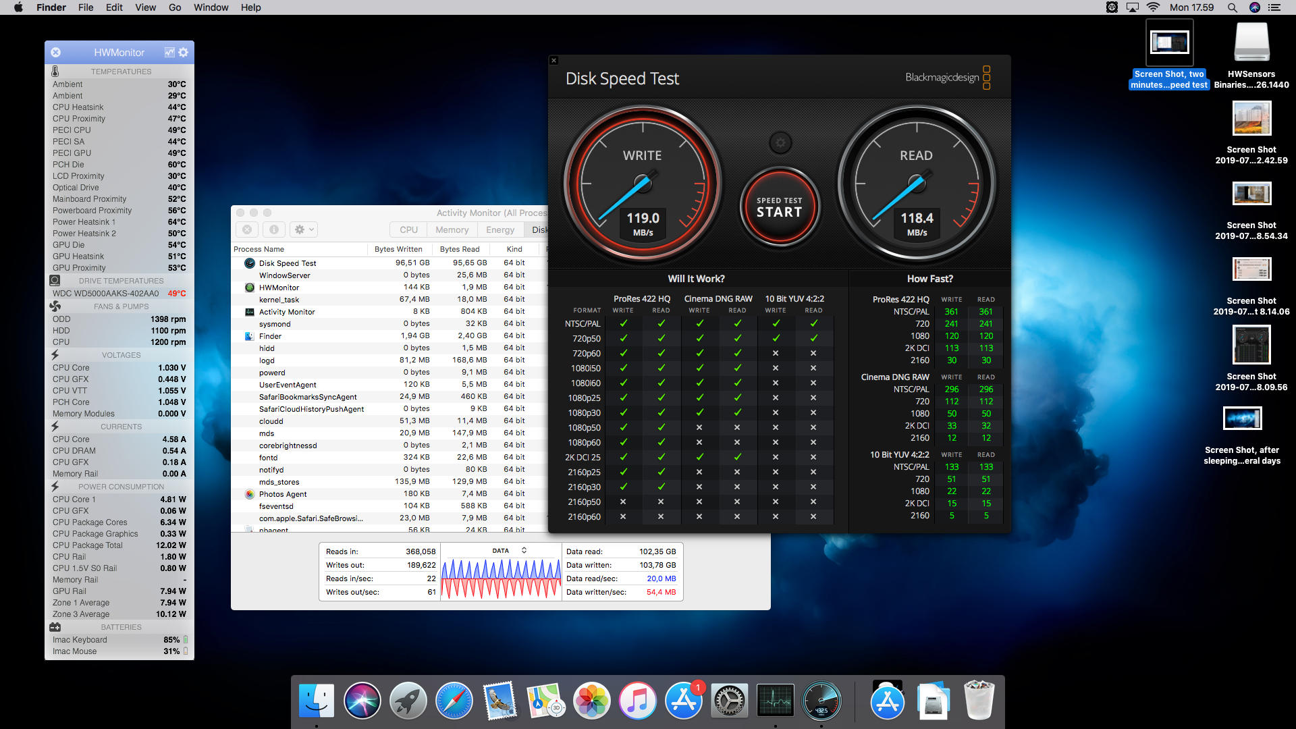The height and width of the screenshot is (729, 1296).
Task: Close Disk Speed Test window
Action: [553, 61]
